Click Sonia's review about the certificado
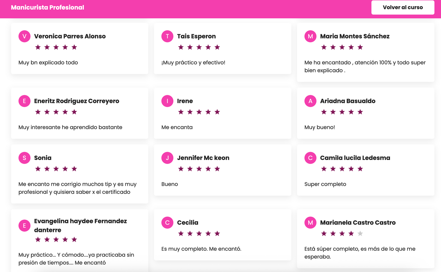Image resolution: width=441 pixels, height=272 pixels. click(78, 188)
